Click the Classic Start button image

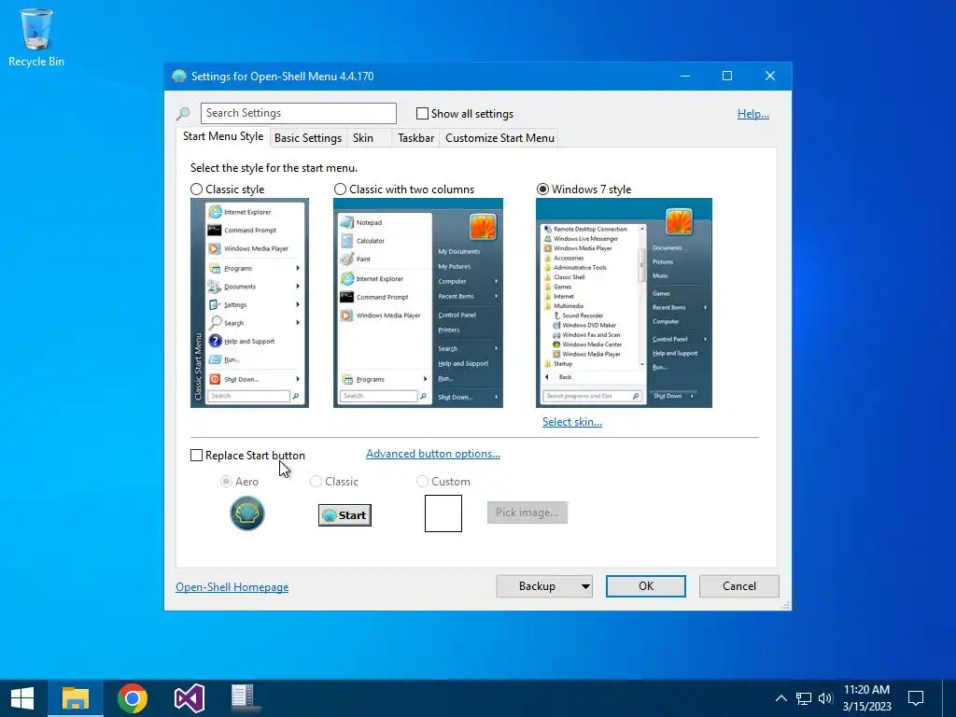tap(344, 515)
